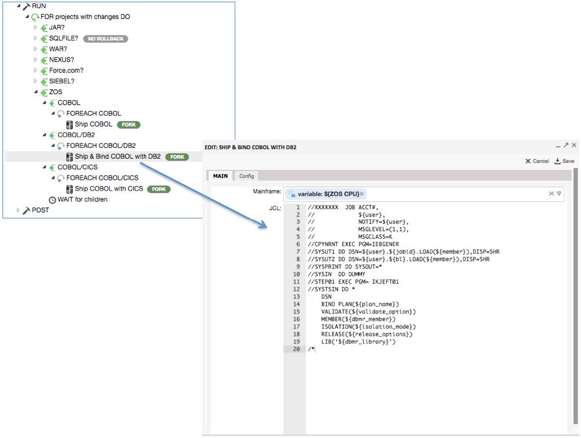Viewport: 581px width, 438px height.
Task: Click the ZOS branch decision icon
Action: (x=44, y=92)
